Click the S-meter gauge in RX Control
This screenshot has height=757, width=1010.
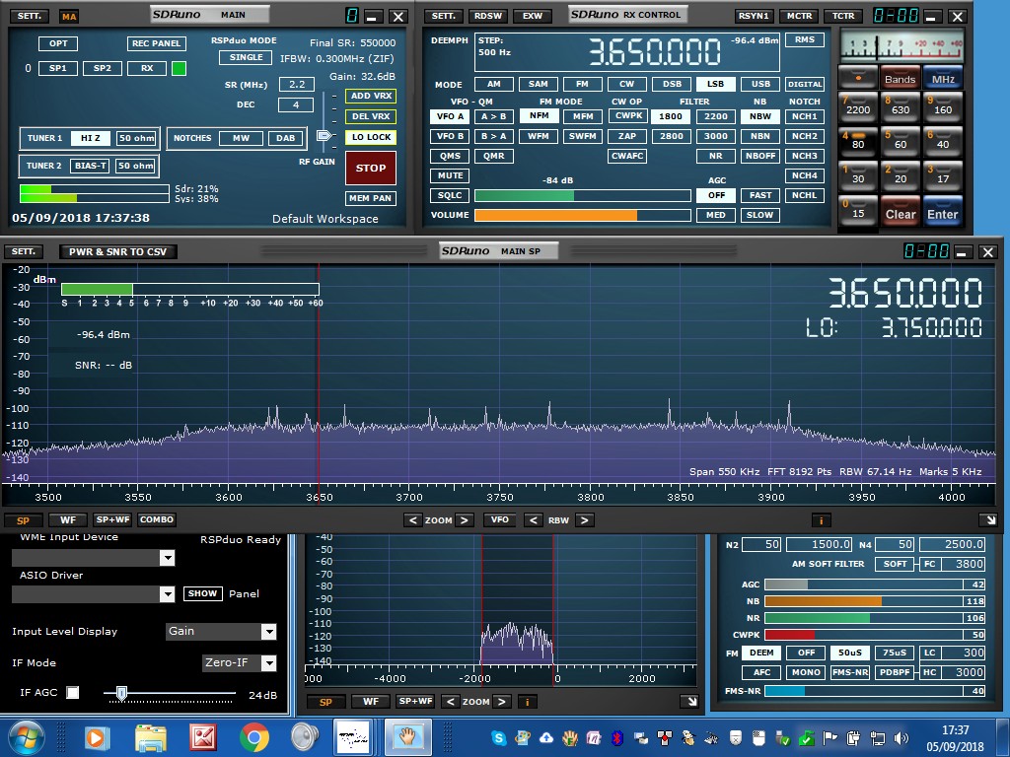pos(902,45)
